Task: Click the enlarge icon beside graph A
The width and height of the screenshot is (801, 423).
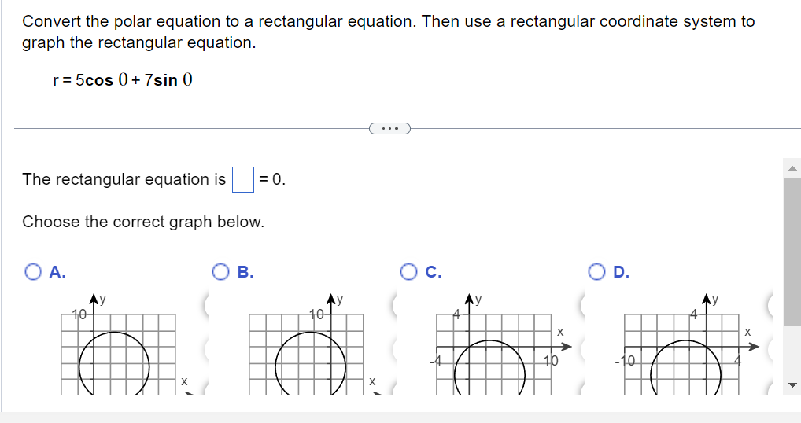Action: point(206,305)
